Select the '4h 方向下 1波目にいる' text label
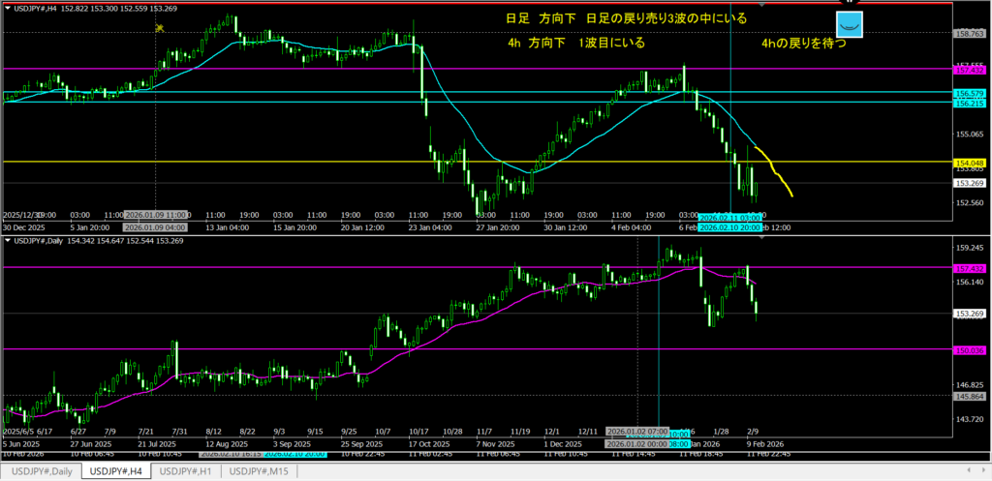 pyautogui.click(x=575, y=44)
